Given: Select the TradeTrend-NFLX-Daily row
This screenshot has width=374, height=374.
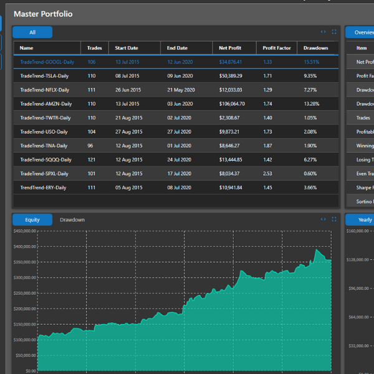Looking at the screenshot, I should point(176,90).
